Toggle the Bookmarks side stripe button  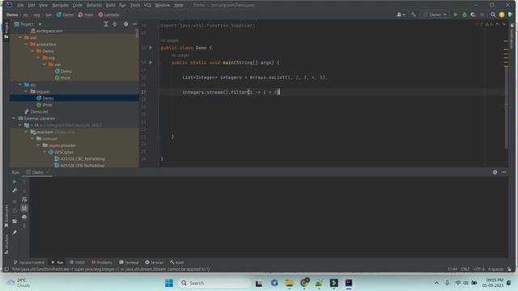6,216
